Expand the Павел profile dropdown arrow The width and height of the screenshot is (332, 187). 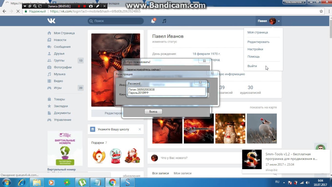pyautogui.click(x=279, y=21)
